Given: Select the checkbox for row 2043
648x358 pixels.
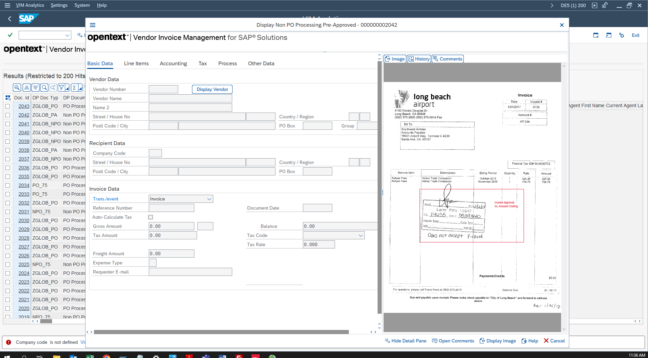Looking at the screenshot, I should (7, 106).
